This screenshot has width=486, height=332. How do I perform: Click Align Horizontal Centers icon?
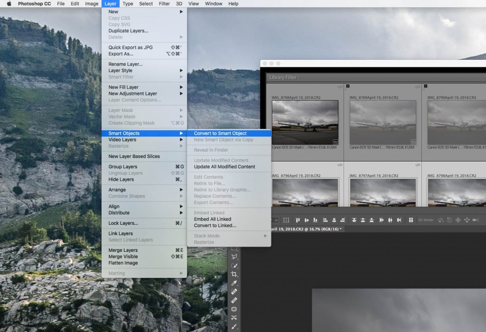(x=334, y=220)
